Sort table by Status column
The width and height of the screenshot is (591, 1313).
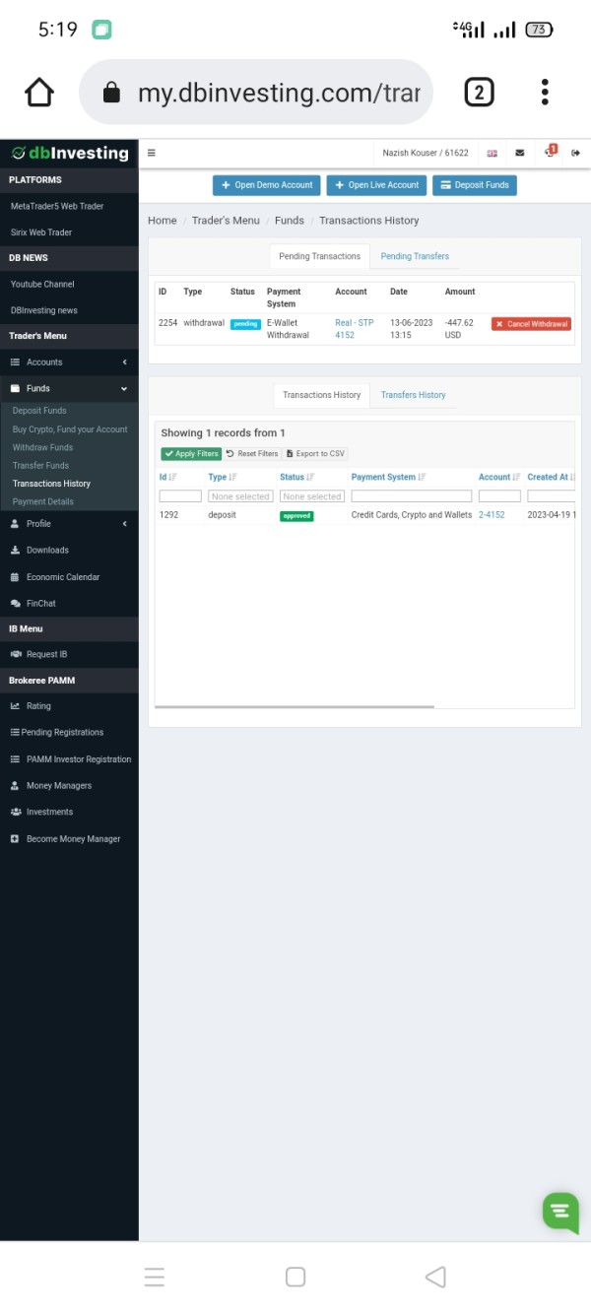(x=297, y=478)
